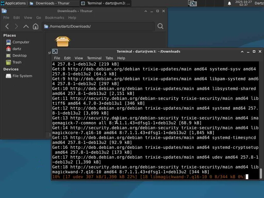Viewport: 264px width, 198px height.
Task: Open Terminal View menu
Action: pyautogui.click(x=79, y=58)
